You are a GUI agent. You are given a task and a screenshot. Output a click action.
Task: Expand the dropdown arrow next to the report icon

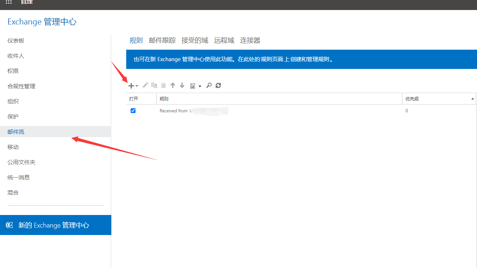[200, 86]
